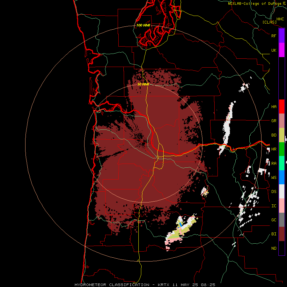Click the WS legend label

pyautogui.click(x=274, y=178)
